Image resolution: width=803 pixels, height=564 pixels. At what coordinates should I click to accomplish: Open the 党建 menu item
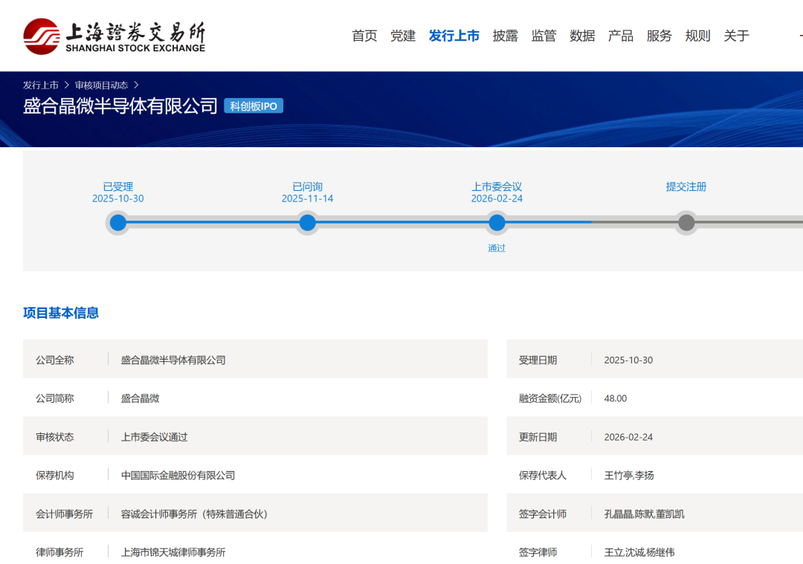[403, 36]
